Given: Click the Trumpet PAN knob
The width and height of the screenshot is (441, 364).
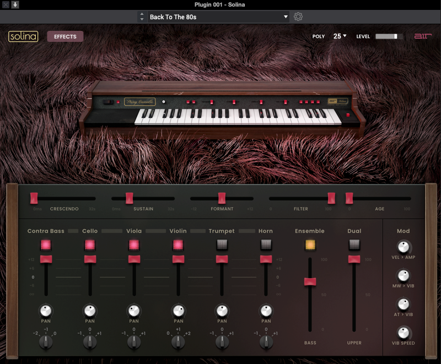Looking at the screenshot, I should point(222,310).
